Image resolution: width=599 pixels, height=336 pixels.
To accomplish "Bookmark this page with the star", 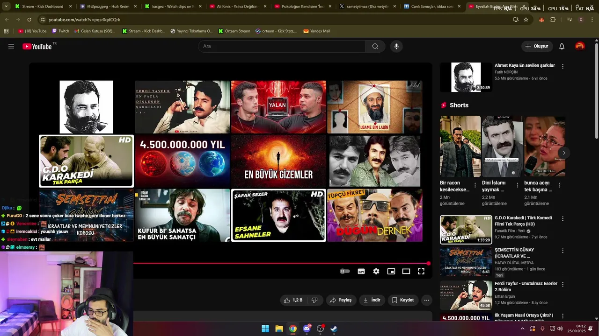I will (x=526, y=20).
